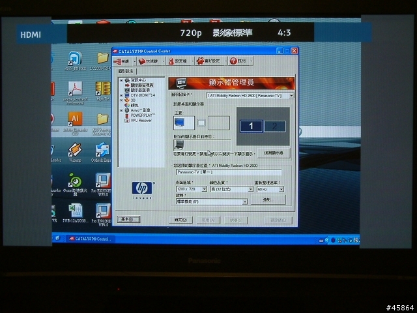Viewport: 417px width, 313px height.
Task: Expand the Profiles toolbar dropdown arrow
Action: [192, 61]
